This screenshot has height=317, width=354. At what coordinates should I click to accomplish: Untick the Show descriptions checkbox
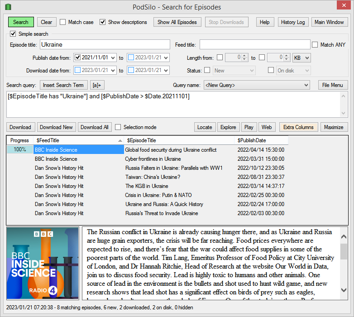click(102, 22)
